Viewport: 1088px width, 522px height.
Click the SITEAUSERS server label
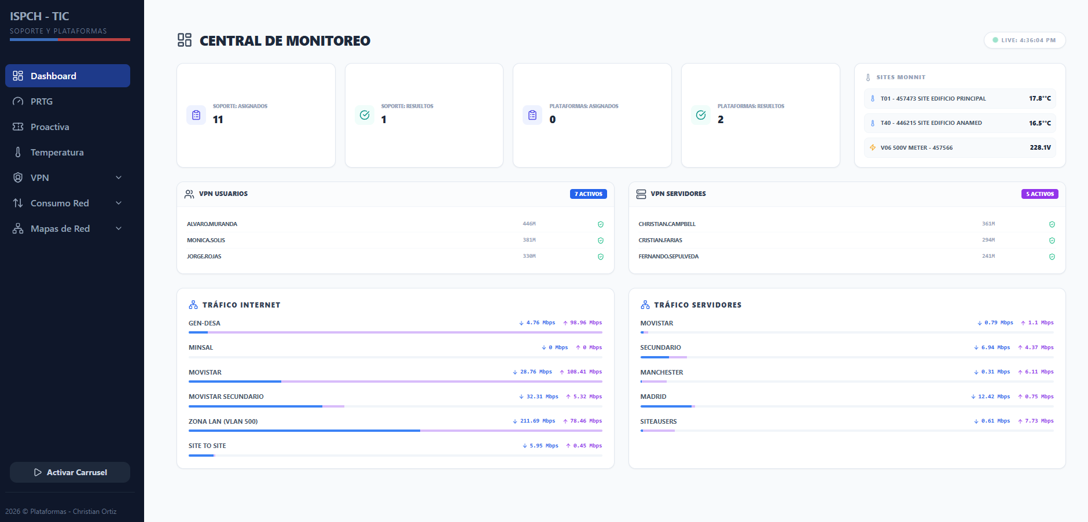(658, 421)
